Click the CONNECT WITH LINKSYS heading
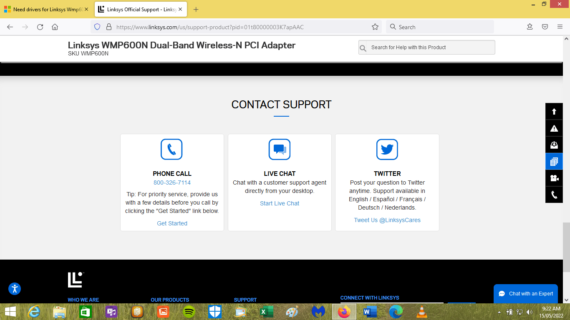The width and height of the screenshot is (570, 320). click(x=370, y=297)
